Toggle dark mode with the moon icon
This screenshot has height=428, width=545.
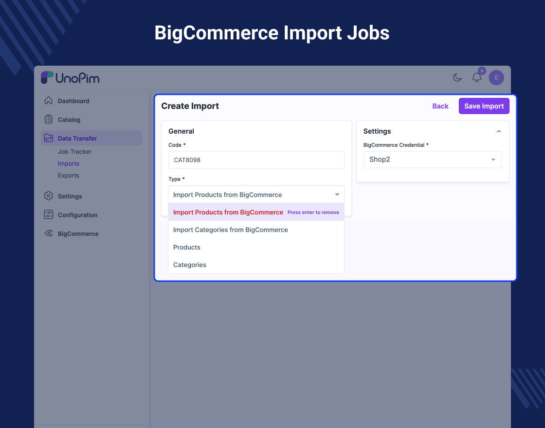pyautogui.click(x=457, y=77)
